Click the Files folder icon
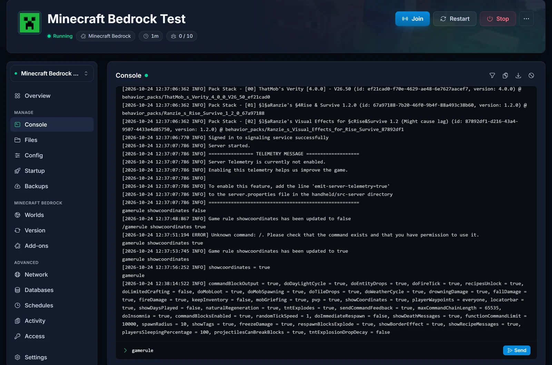Screen dimensions: 552x365 coord(18,140)
